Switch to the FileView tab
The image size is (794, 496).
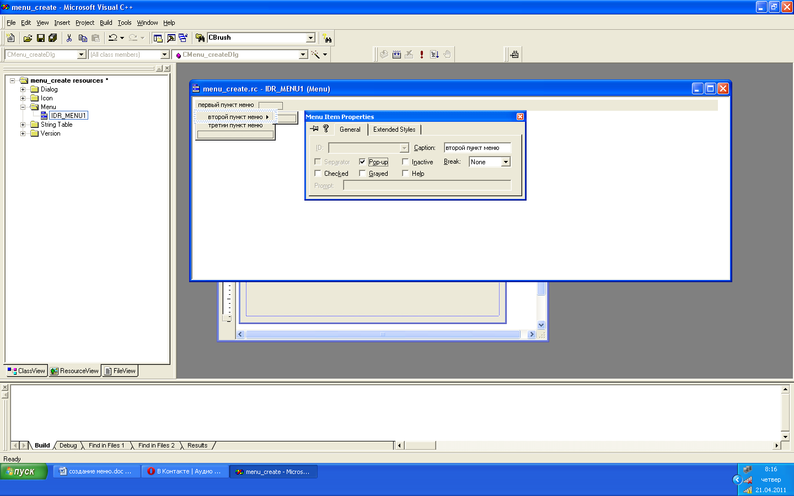point(120,371)
